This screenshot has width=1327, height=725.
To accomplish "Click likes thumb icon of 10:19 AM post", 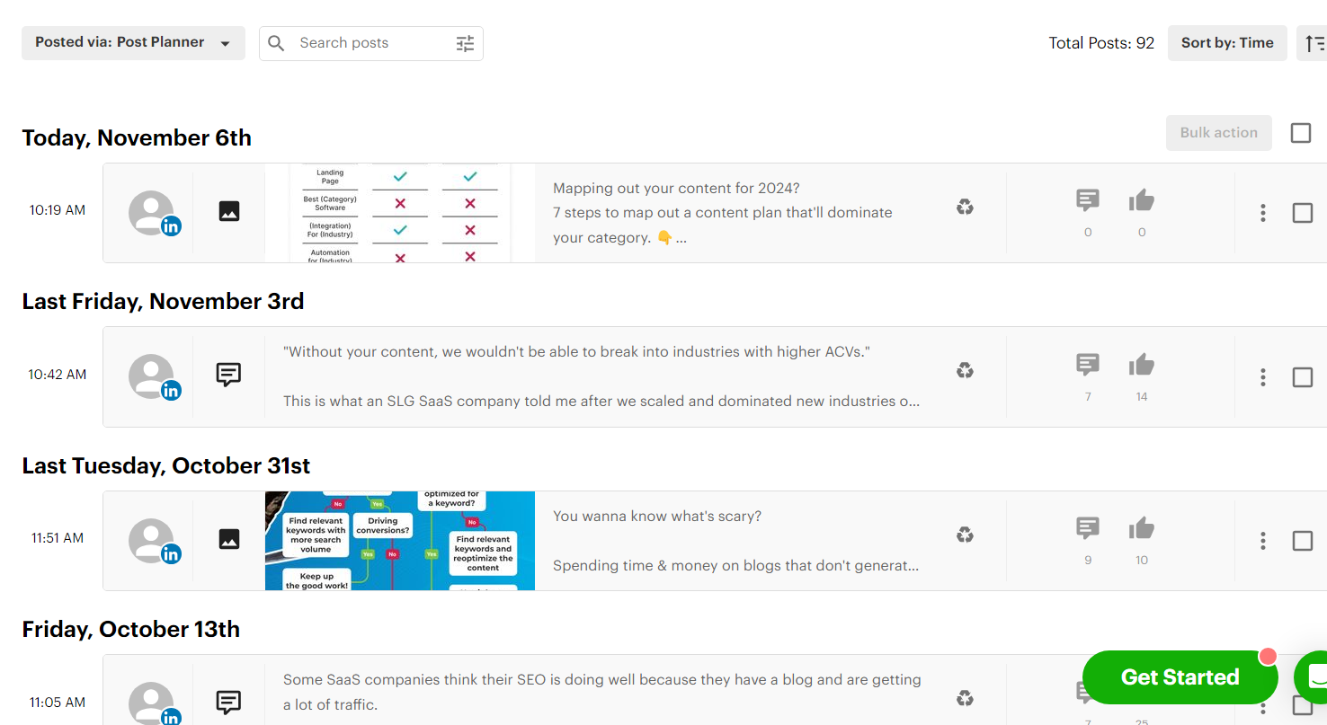I will coord(1142,199).
